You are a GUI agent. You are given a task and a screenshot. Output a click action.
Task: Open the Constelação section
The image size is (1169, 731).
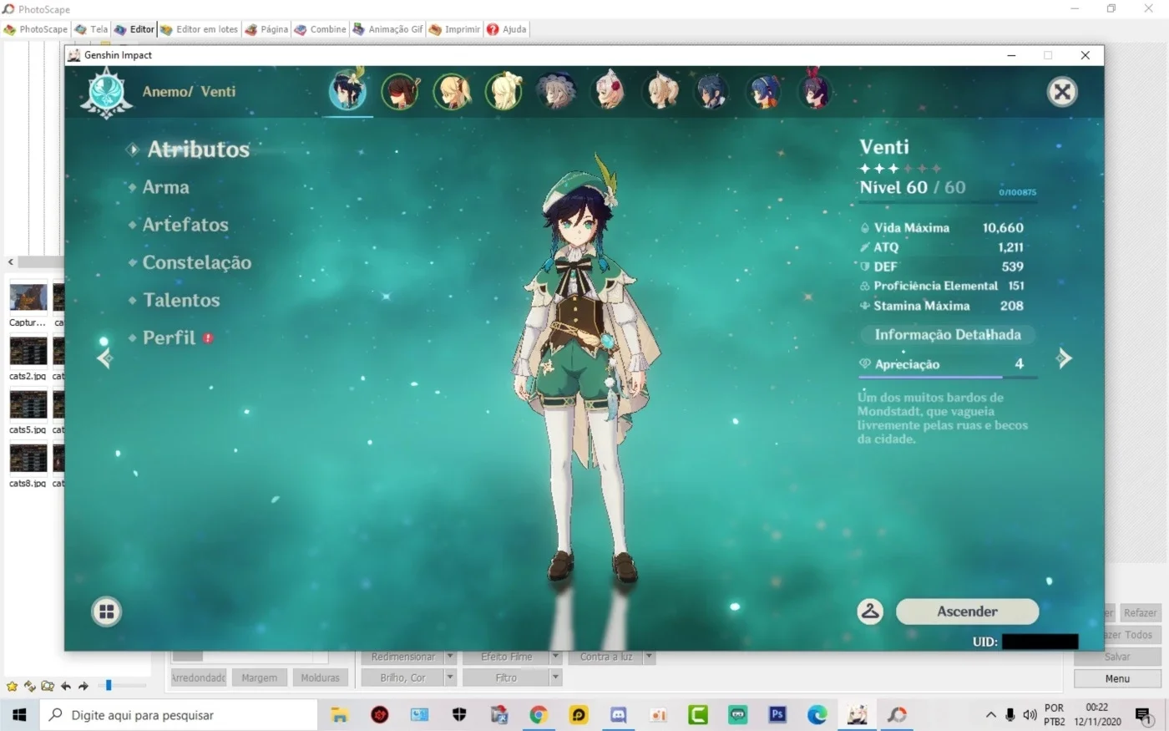(x=196, y=262)
